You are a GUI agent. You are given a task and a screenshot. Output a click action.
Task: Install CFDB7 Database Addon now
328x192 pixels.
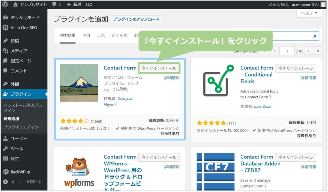pos(295,157)
